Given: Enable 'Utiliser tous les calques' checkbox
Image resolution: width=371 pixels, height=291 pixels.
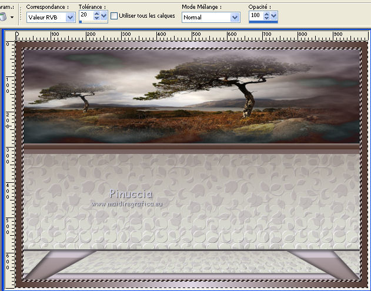Looking at the screenshot, I should coord(114,16).
